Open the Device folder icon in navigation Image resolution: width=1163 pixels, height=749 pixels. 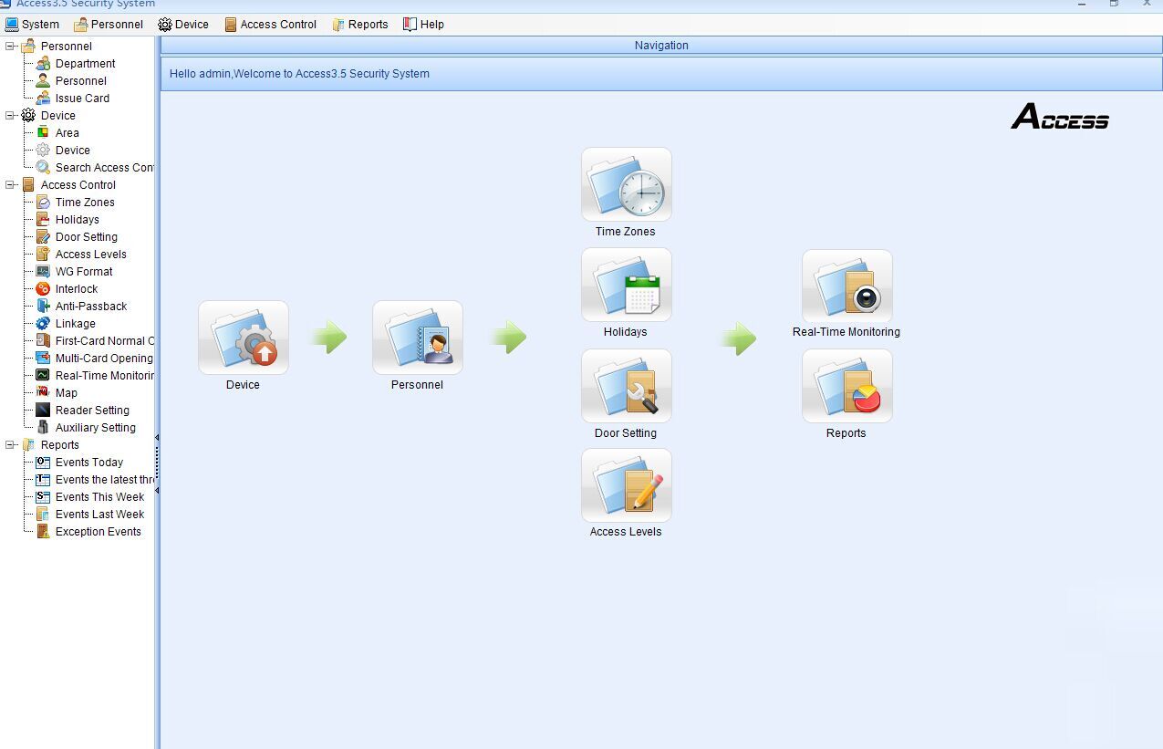click(x=244, y=338)
